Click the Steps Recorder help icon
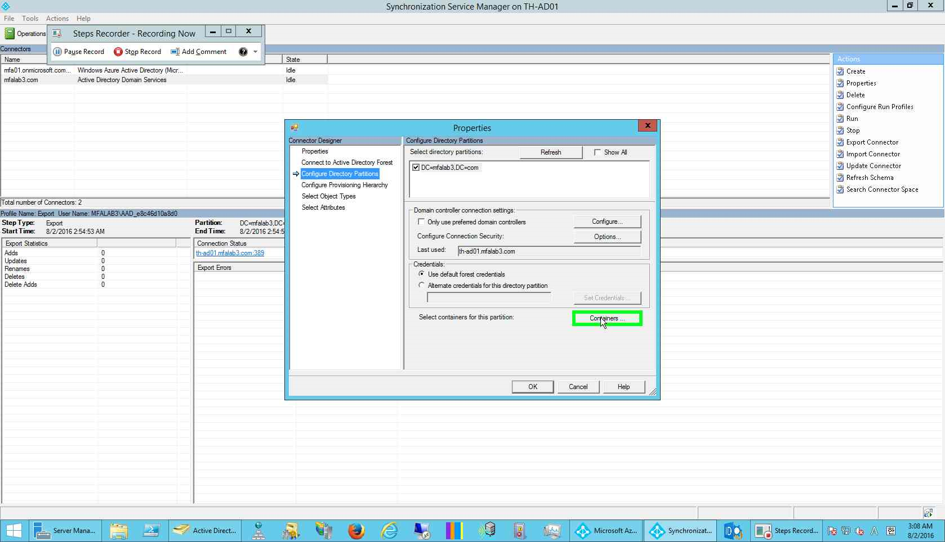Image resolution: width=945 pixels, height=542 pixels. point(243,52)
